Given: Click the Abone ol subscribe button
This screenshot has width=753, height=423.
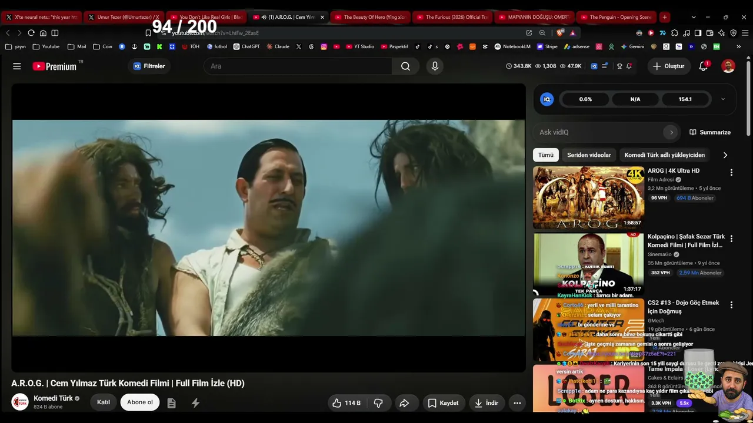Looking at the screenshot, I should click(x=140, y=402).
